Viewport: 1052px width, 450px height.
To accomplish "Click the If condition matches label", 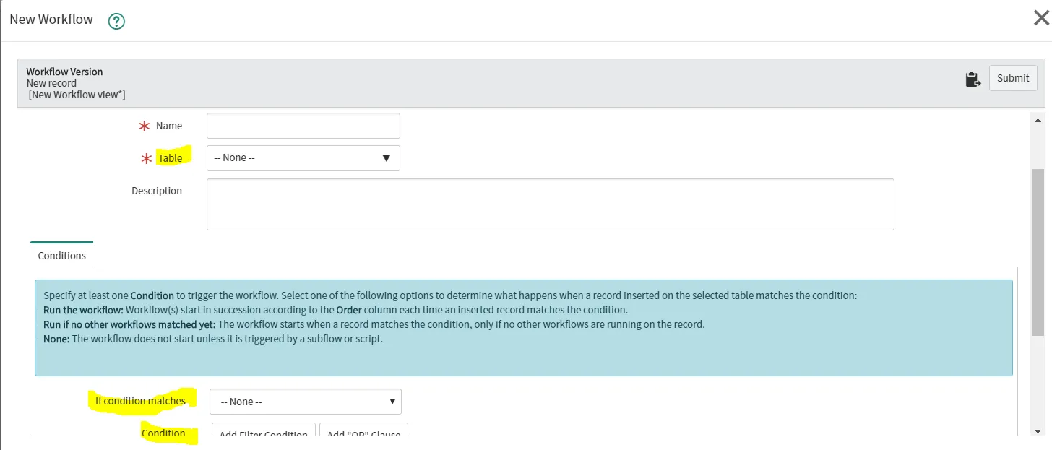I will pos(140,401).
